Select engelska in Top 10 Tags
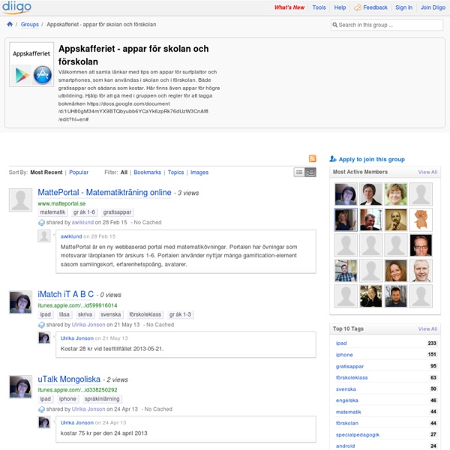450x450 pixels. (x=347, y=400)
